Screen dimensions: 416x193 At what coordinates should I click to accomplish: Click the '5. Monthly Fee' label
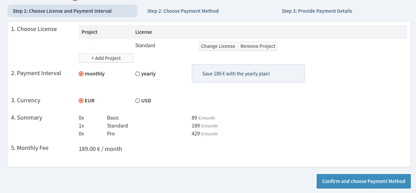[30, 148]
